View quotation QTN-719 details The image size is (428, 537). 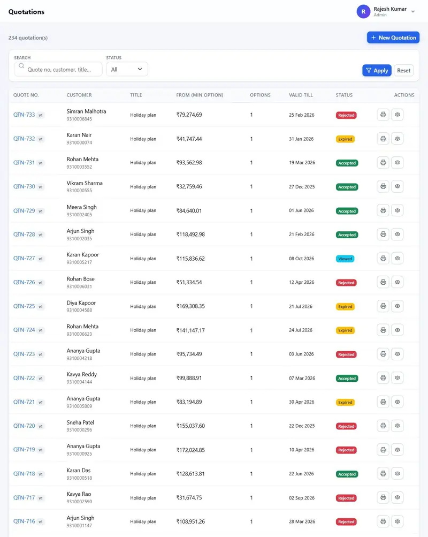[397, 450]
